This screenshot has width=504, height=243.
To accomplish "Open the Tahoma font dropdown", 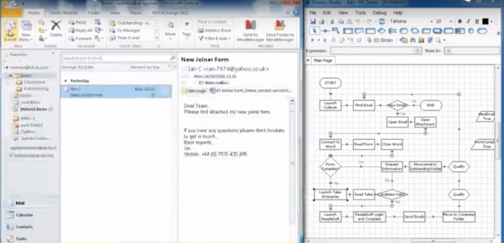I will coord(432,22).
